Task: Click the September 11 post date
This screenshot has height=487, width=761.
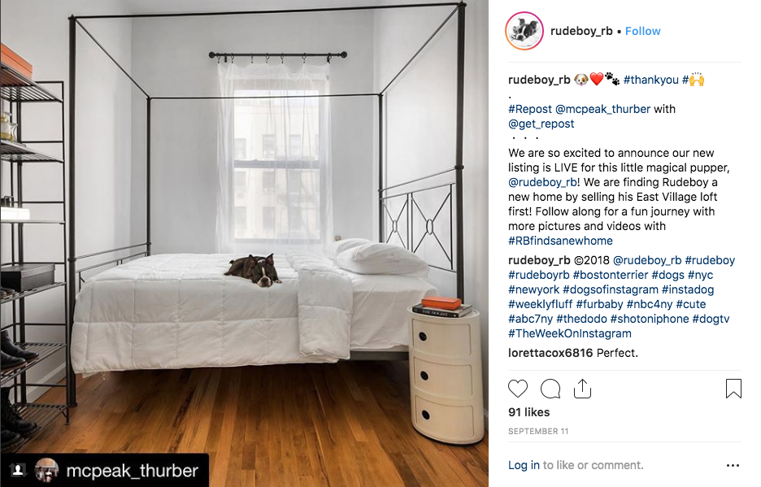Action: pos(538,431)
